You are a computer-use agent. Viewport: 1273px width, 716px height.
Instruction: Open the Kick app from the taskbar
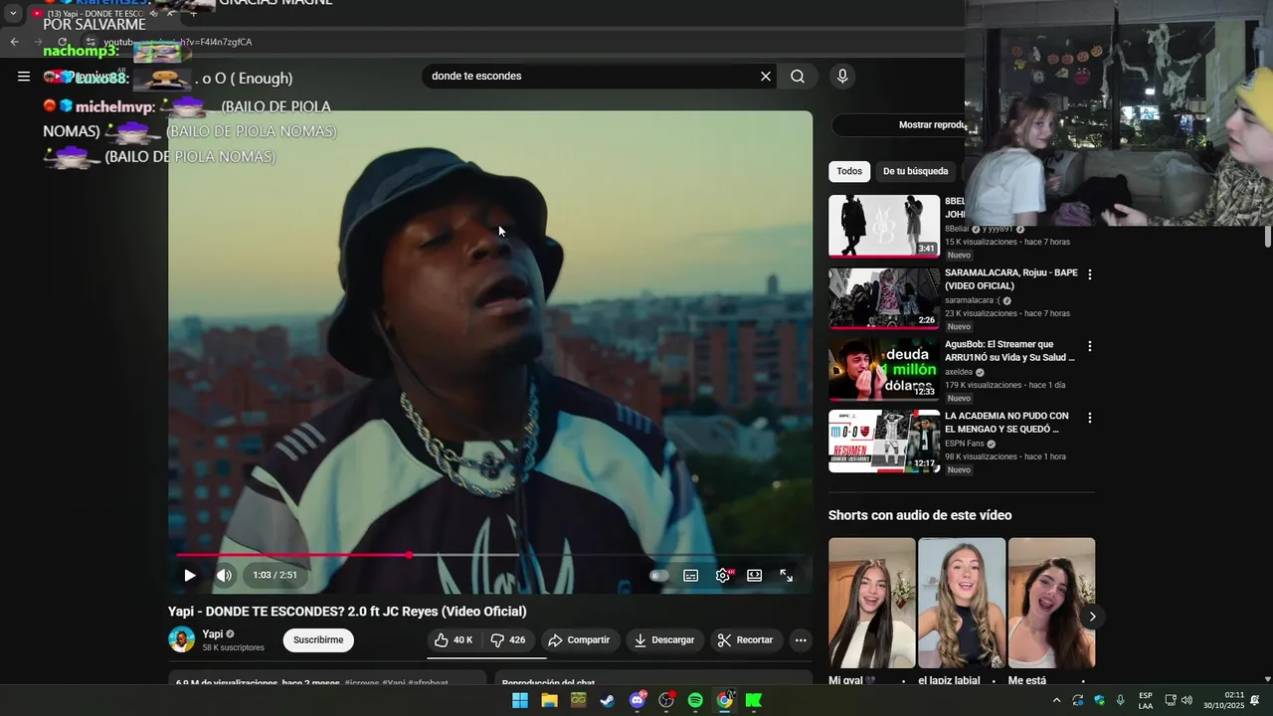click(754, 700)
